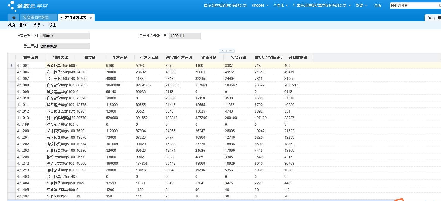Click value 208591.5 in row 4.1.008
Viewport: 441px width, 201px height.
point(292,85)
